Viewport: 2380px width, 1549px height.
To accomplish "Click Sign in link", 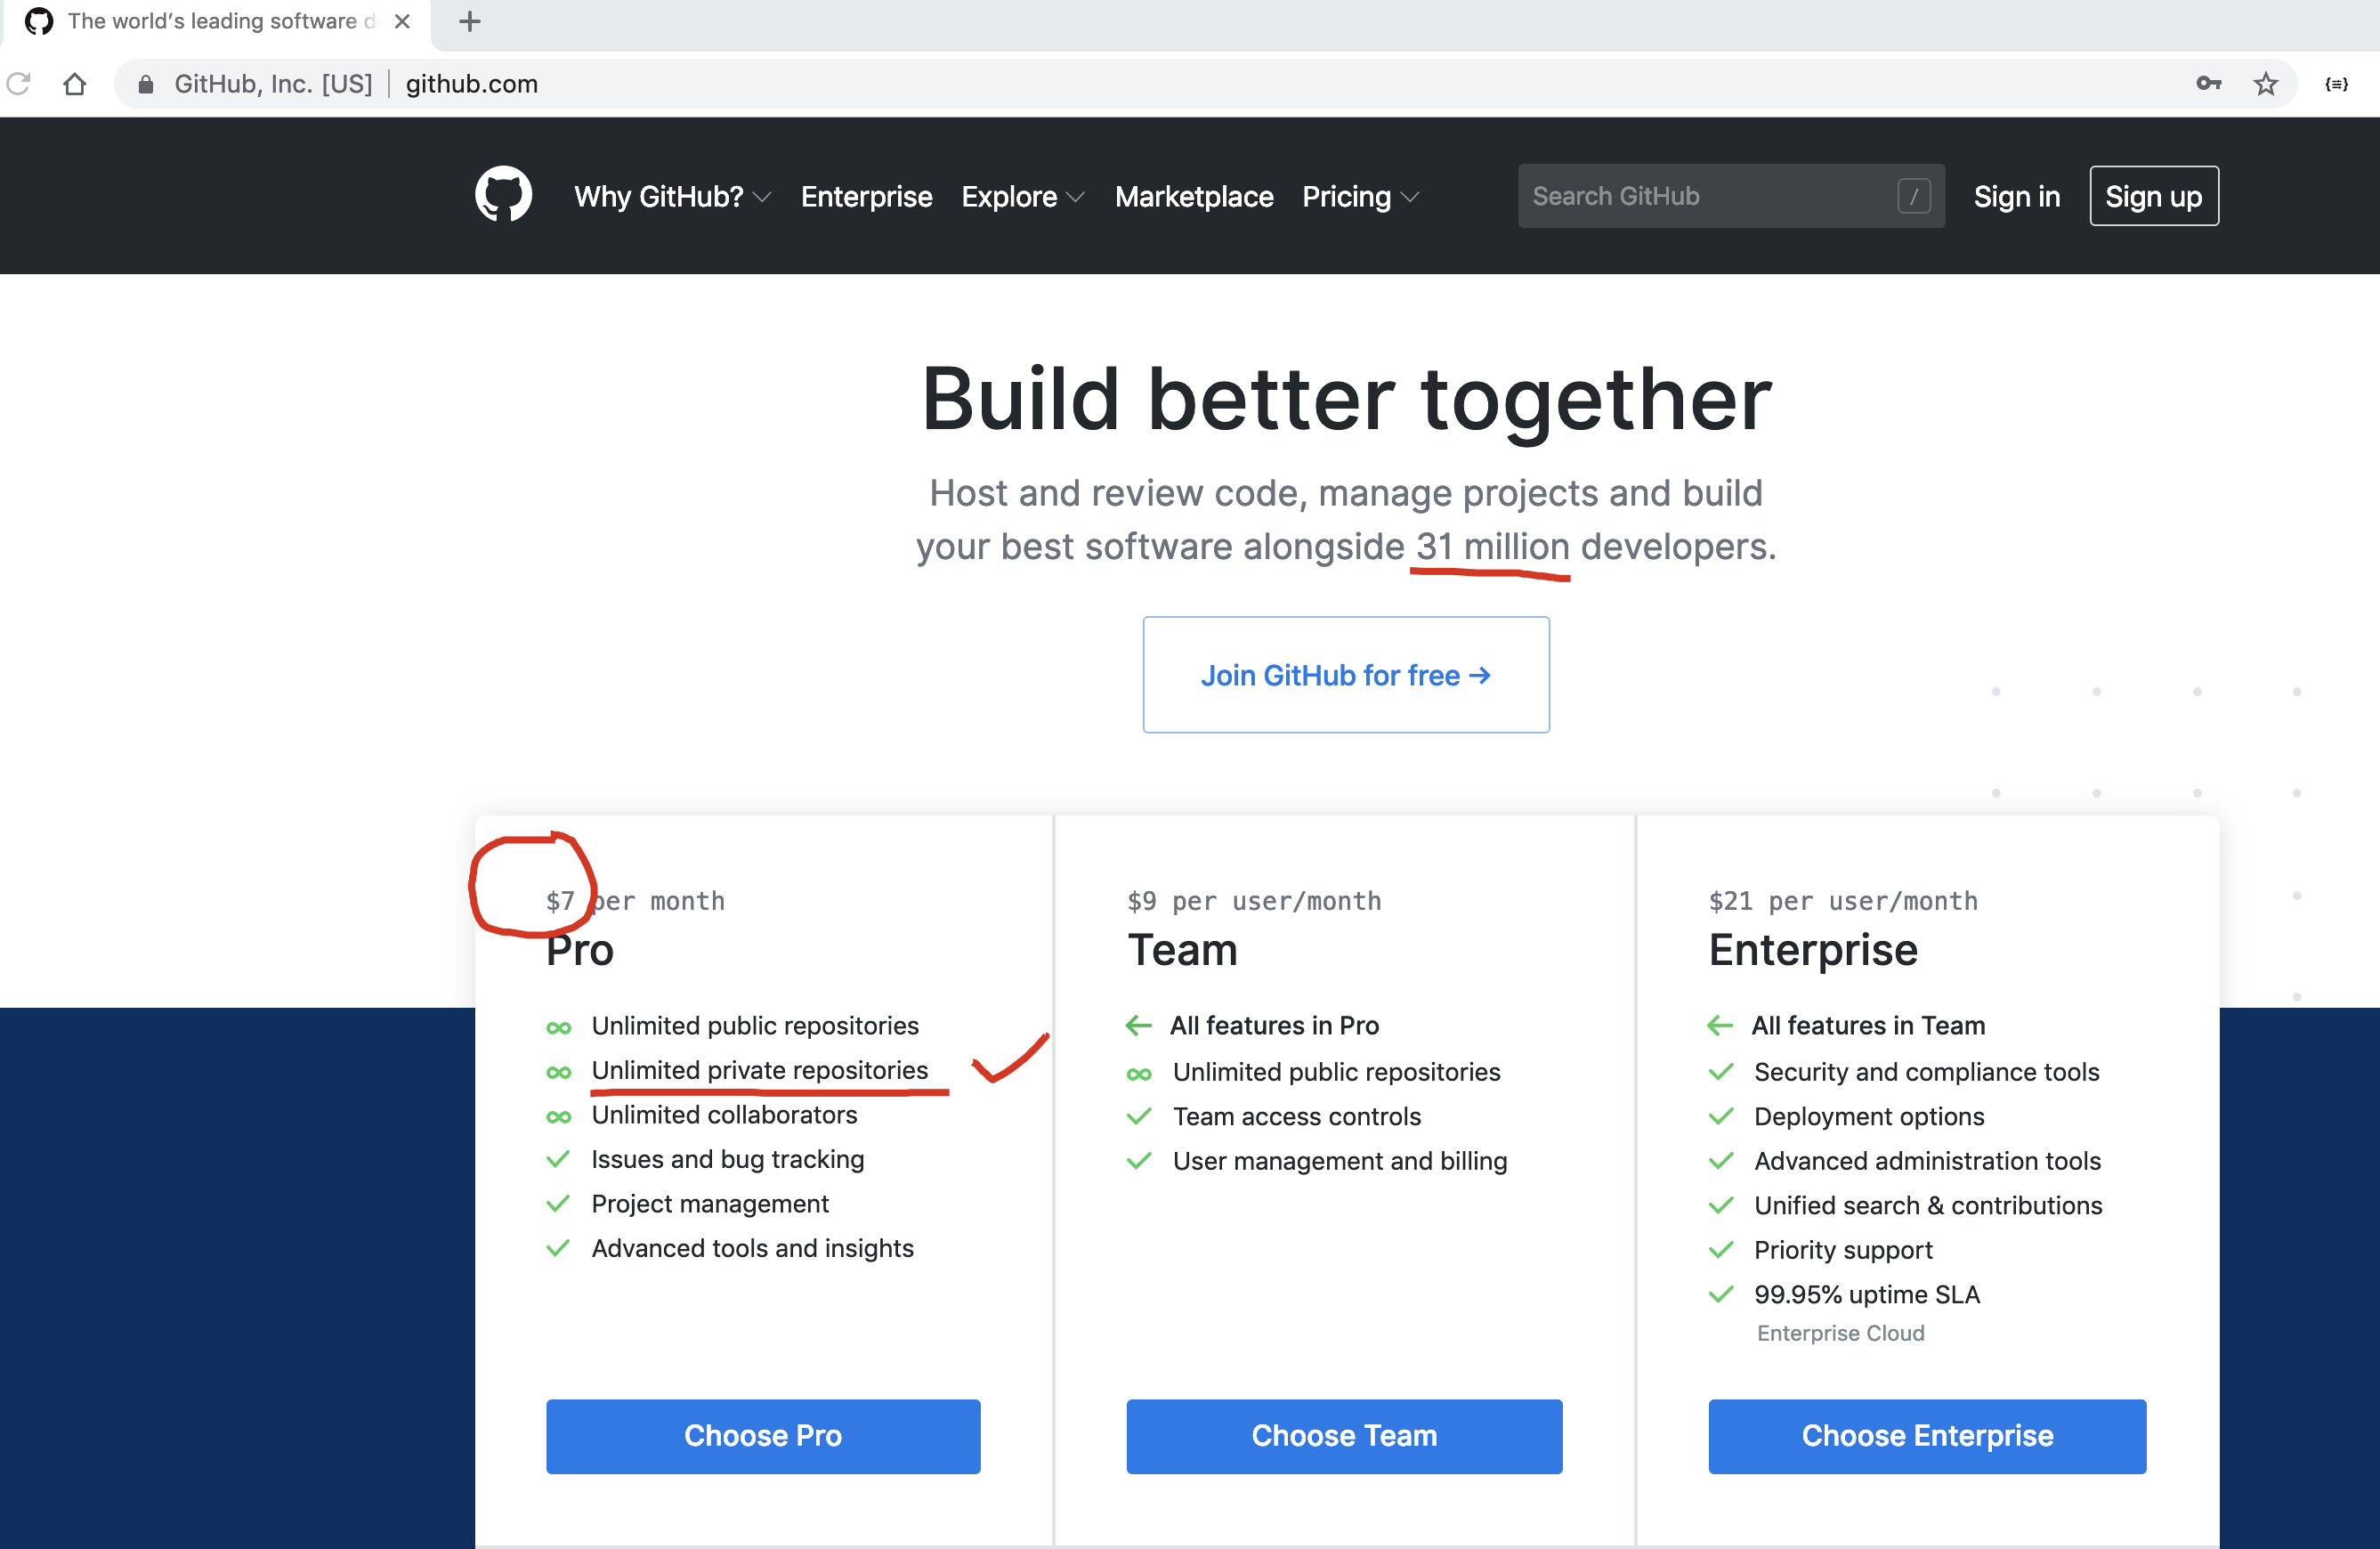I will coord(2016,196).
